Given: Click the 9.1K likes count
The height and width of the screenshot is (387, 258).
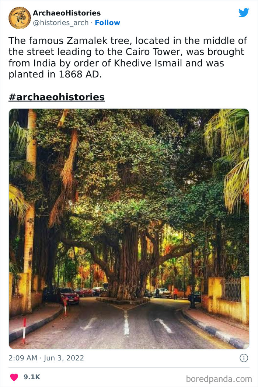Looking at the screenshot, I should (x=32, y=377).
